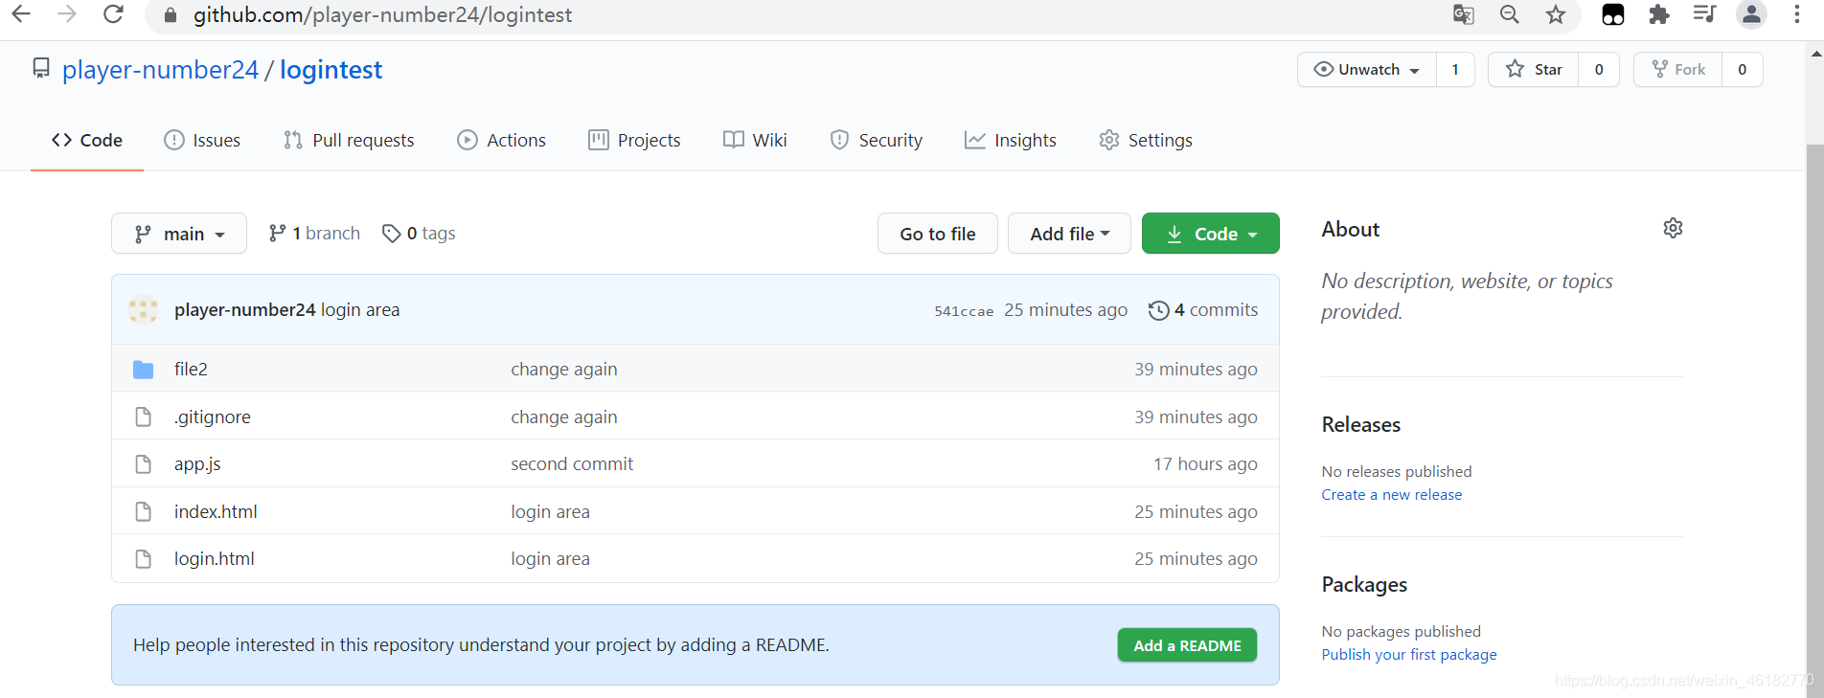Click the file icon for index.html
The width and height of the screenshot is (1824, 698).
pos(144,511)
